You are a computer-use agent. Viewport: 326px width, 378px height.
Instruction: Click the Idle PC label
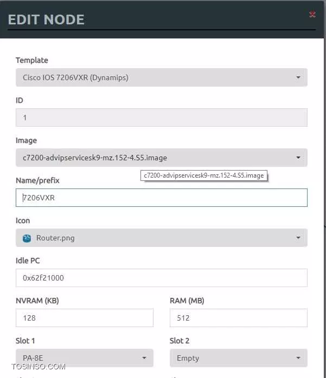(x=28, y=260)
